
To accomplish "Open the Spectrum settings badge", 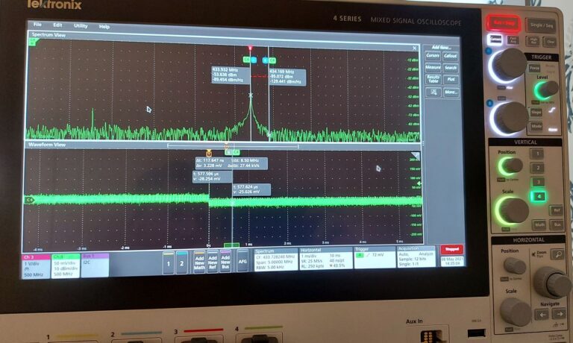I will tap(275, 257).
